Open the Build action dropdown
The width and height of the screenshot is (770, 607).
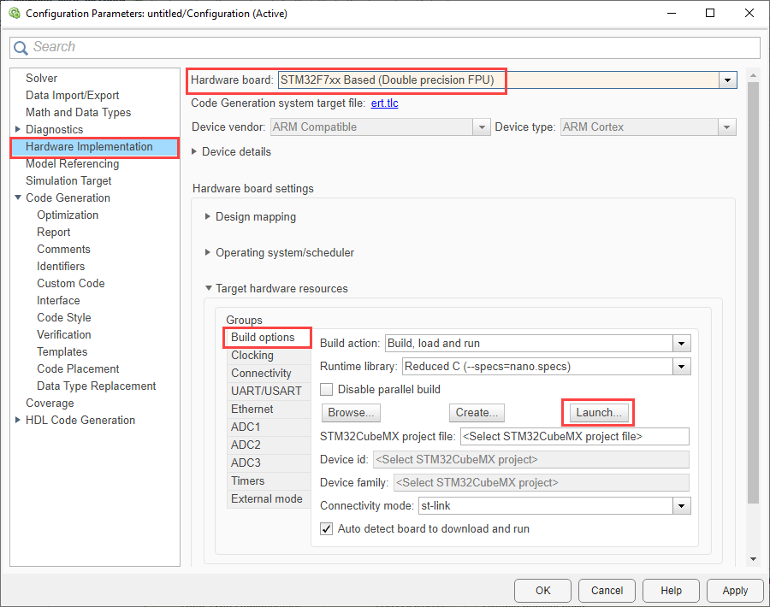click(x=682, y=344)
